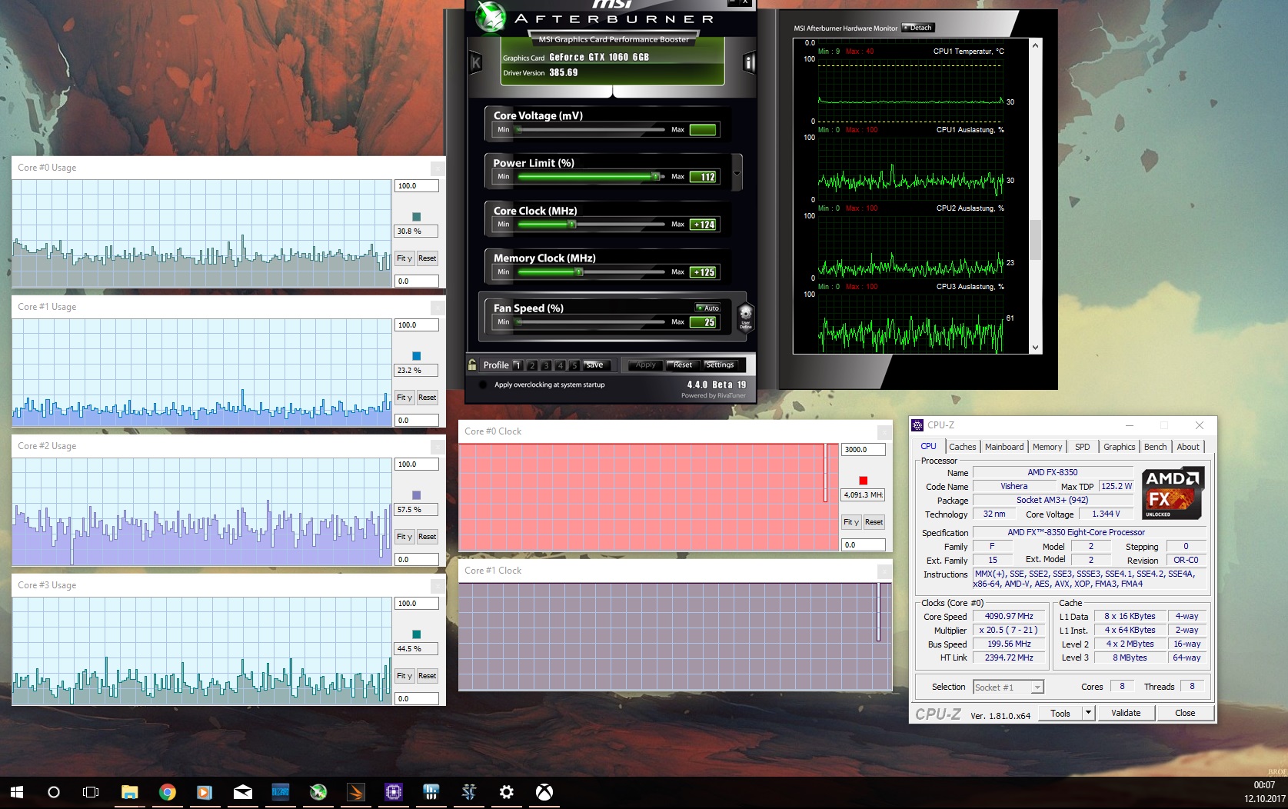Click Apply in Afterburner

point(645,365)
